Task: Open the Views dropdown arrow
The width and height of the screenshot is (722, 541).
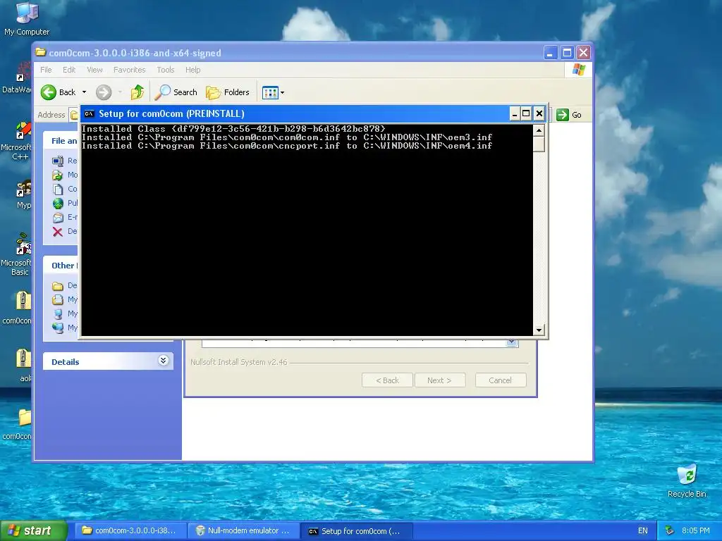Action: point(282,92)
